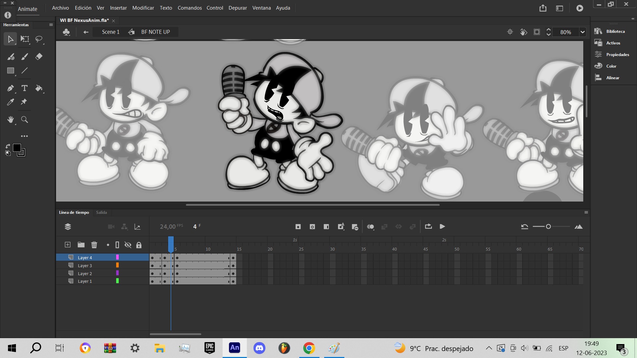Toggle onion skin button in timeline
This screenshot has width=637, height=358.
[370, 227]
